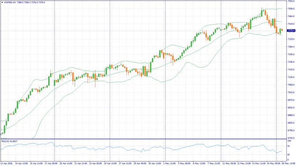Click the #SP500,H4 chart title text
296x166 pixels.
10,3
